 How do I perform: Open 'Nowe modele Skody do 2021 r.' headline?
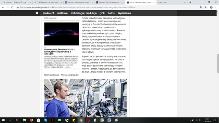coord(60,52)
